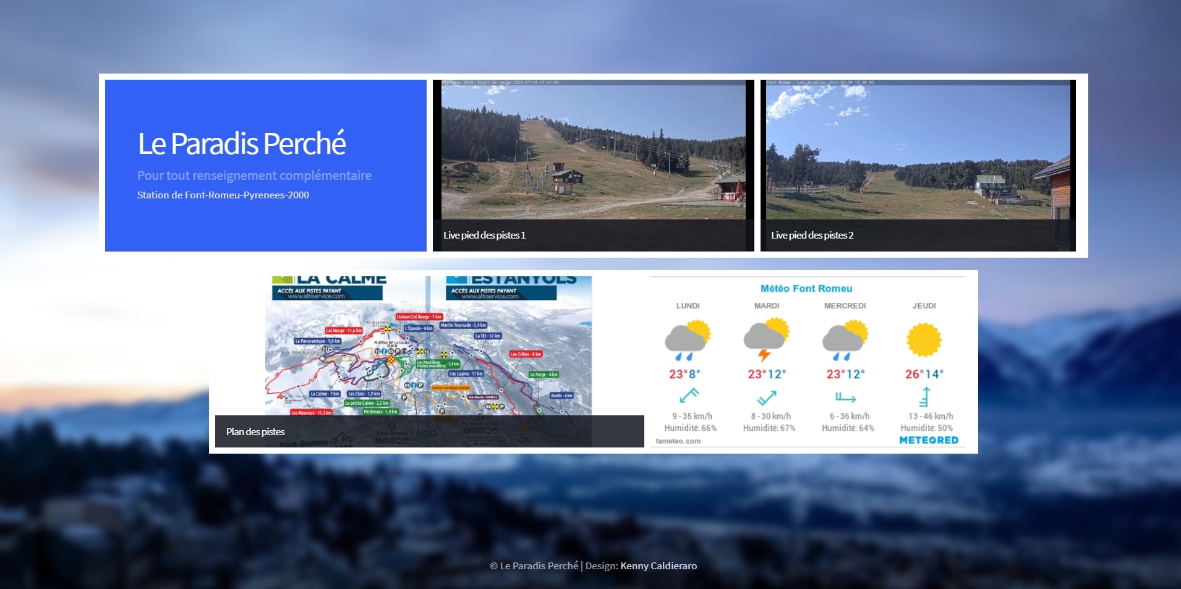Screen dimensions: 1181x589
Task: Click the MERCREDI day label
Action: pyautogui.click(x=845, y=306)
